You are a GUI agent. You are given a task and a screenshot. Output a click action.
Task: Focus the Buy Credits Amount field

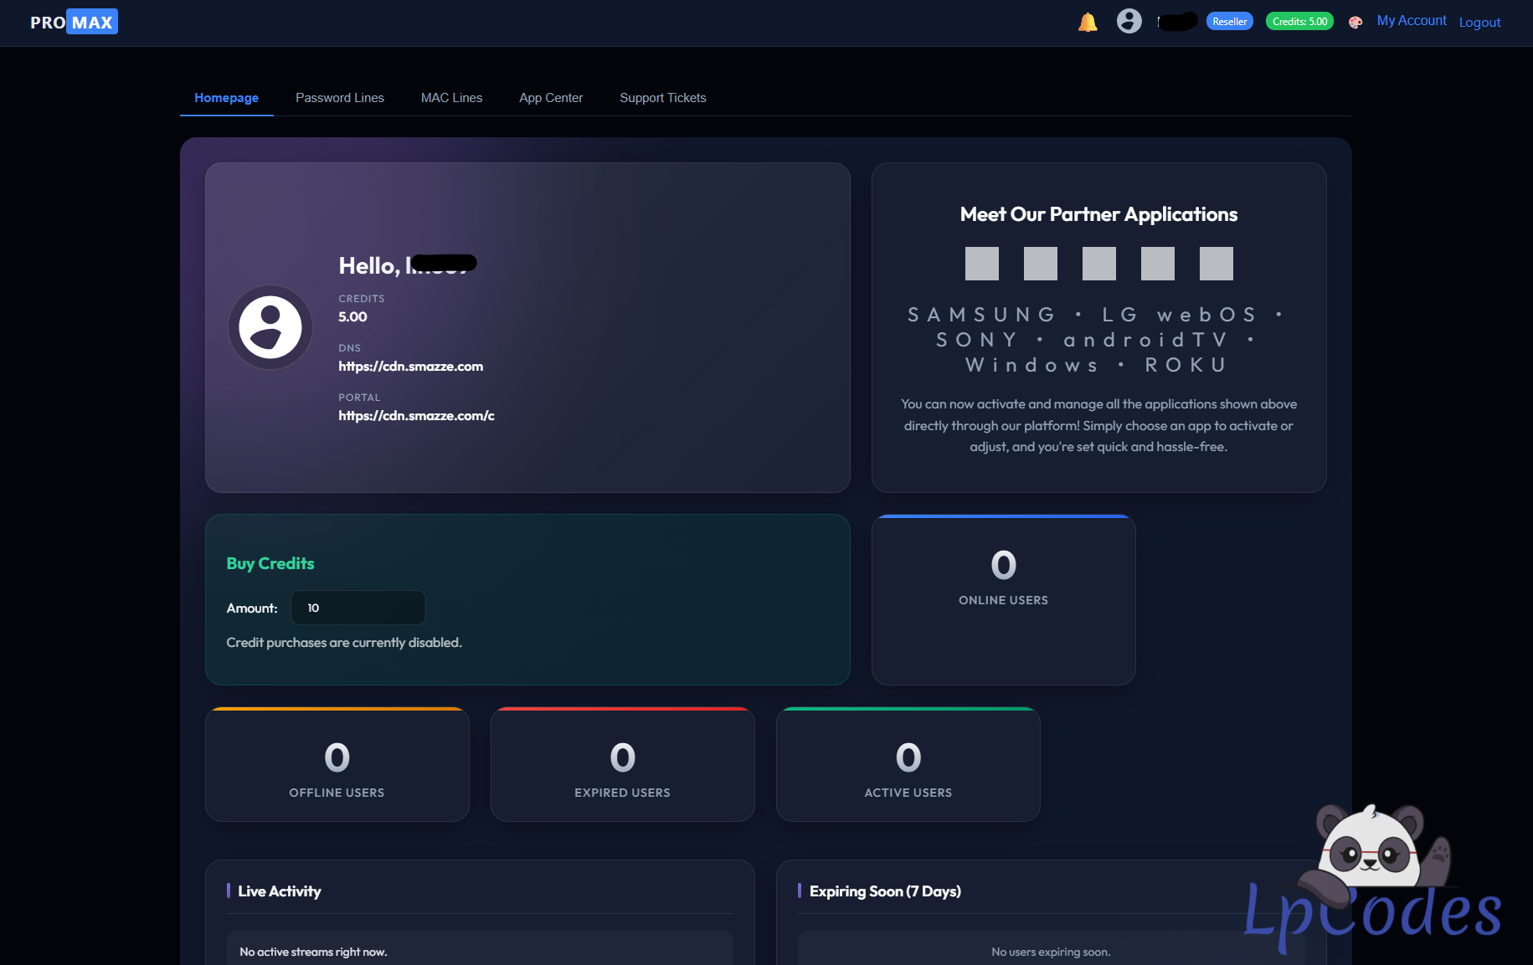tap(358, 608)
